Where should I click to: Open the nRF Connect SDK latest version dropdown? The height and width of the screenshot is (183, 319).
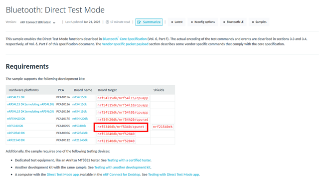38,22
